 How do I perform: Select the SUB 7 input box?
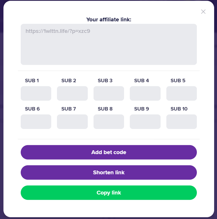[72, 122]
